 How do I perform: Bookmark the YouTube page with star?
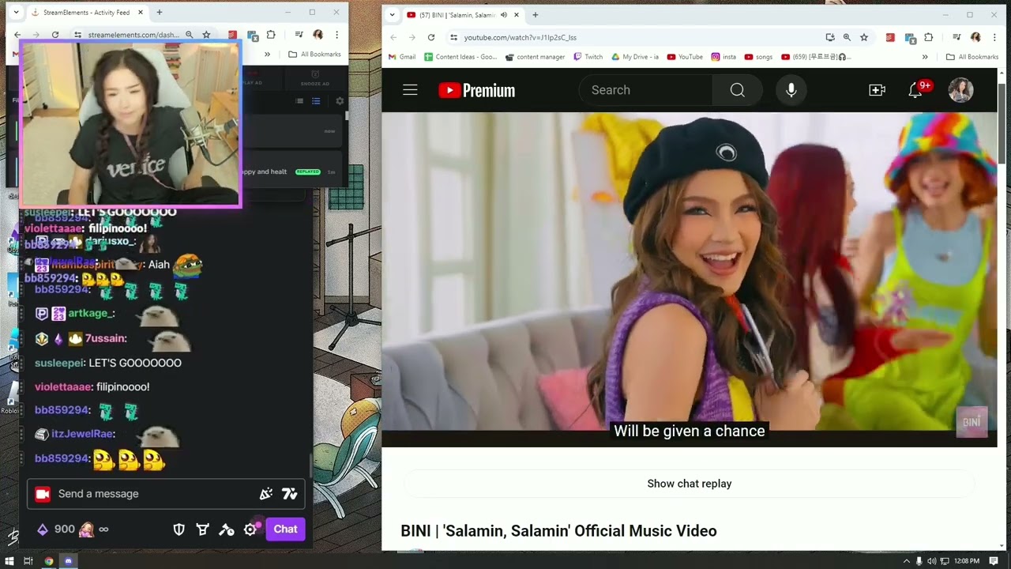click(864, 37)
